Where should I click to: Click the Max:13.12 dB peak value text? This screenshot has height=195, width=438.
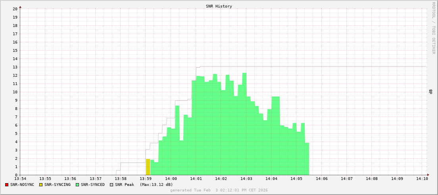click(156, 185)
